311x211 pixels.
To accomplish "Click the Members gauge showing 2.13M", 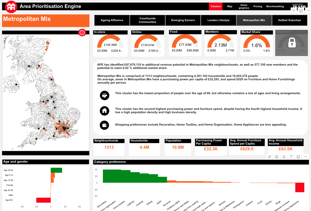I will [220, 42].
